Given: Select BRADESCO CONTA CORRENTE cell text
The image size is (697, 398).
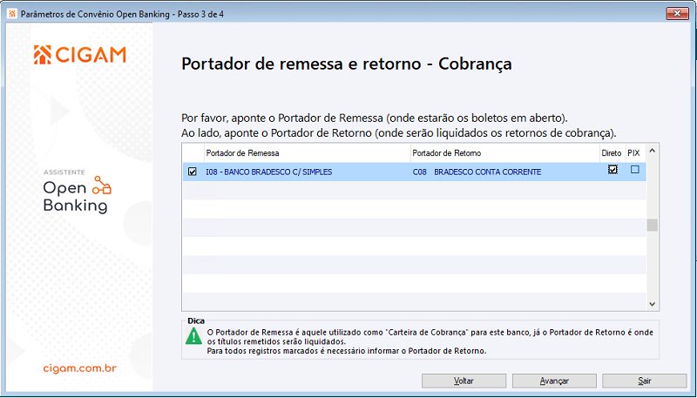Looking at the screenshot, I should coord(488,172).
